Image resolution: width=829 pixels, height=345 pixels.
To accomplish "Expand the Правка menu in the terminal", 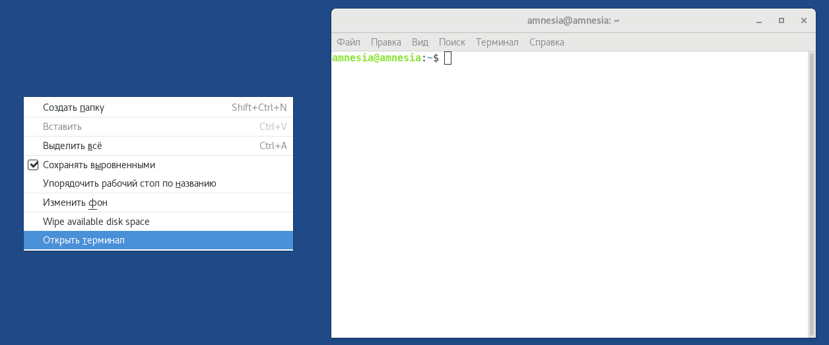I will click(386, 42).
